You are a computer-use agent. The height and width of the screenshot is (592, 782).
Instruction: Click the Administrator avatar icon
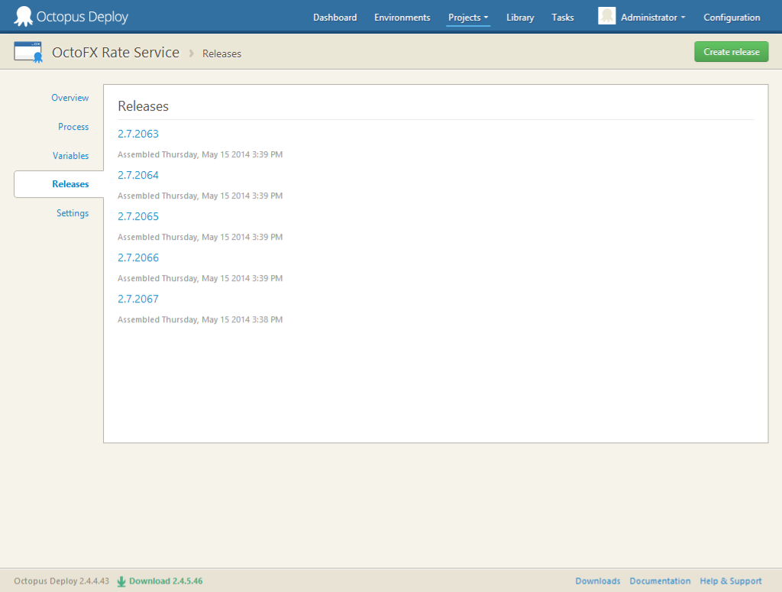coord(606,16)
